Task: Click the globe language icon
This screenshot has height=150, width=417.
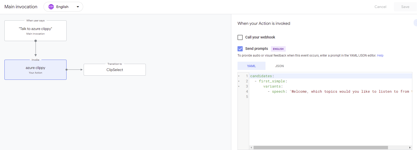Action: pos(51,7)
